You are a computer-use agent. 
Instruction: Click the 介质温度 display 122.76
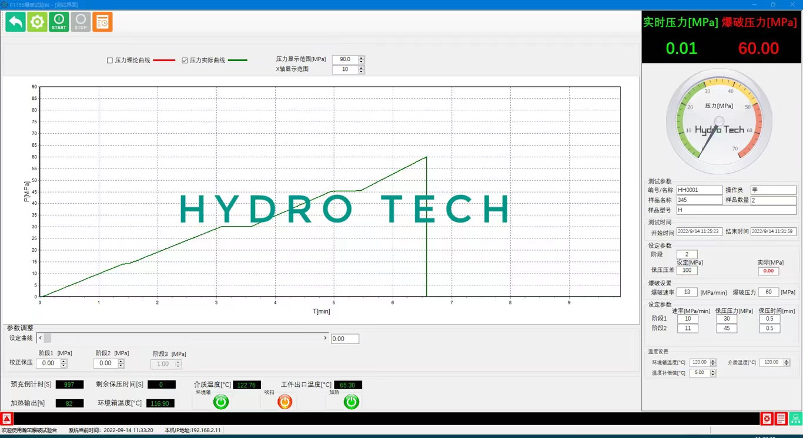(x=247, y=385)
